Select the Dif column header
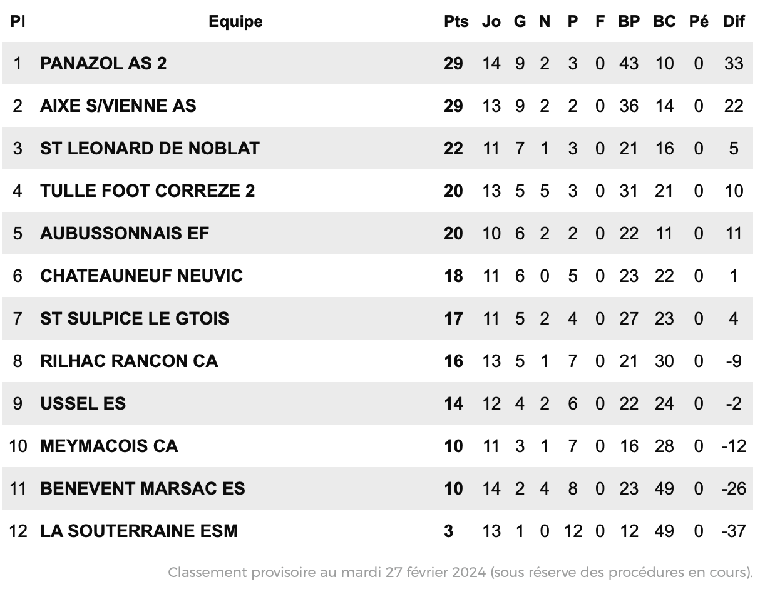Viewport: 760px width, 594px height. tap(734, 21)
